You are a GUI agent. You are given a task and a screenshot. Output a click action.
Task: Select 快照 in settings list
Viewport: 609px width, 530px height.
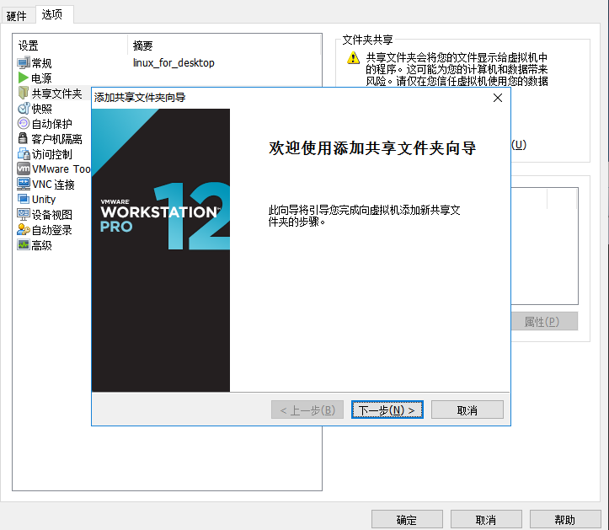click(x=41, y=109)
